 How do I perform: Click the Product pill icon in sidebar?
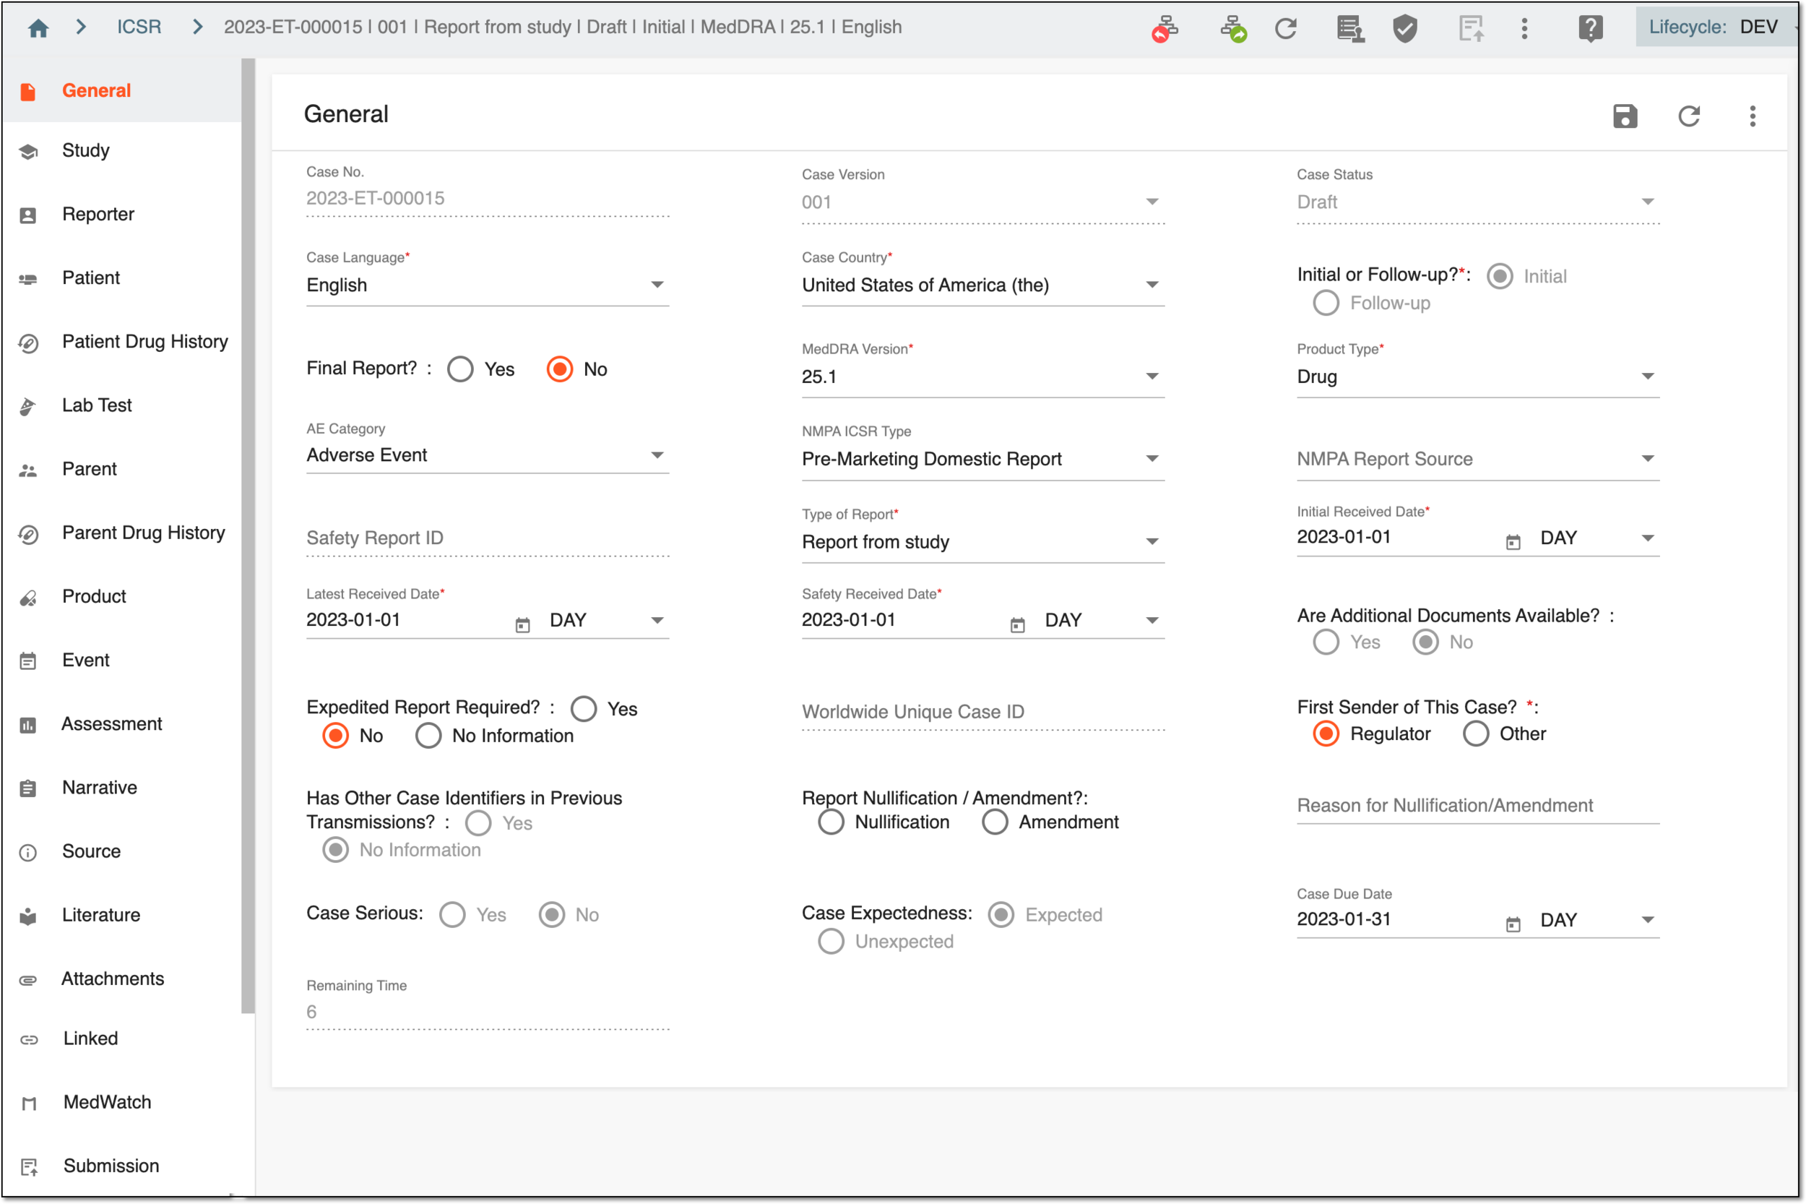27,598
